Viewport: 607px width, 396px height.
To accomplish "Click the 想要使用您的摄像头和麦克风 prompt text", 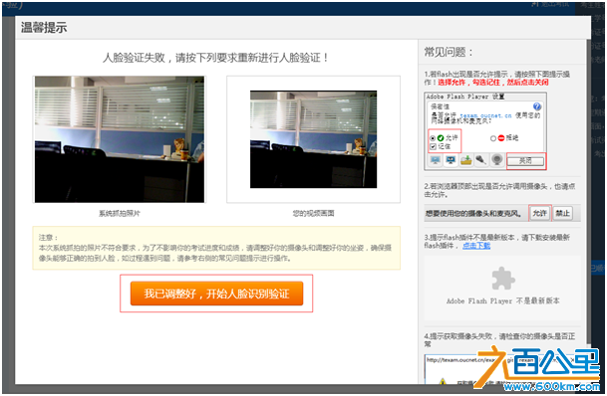I will coord(473,213).
